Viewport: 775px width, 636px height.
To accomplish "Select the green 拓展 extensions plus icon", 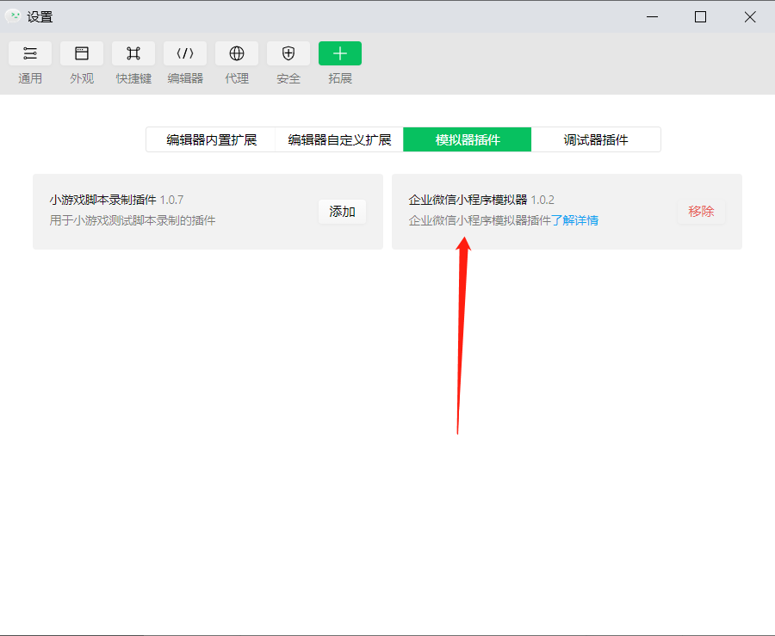I will tap(340, 53).
